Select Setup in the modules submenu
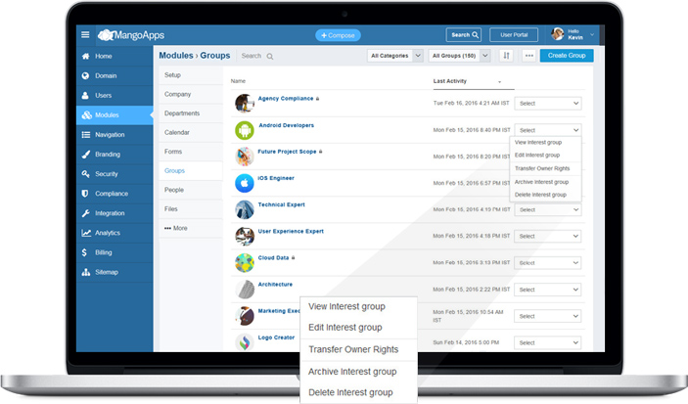This screenshot has height=404, width=688. coord(191,75)
